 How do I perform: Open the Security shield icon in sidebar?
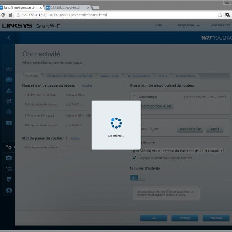(9, 179)
